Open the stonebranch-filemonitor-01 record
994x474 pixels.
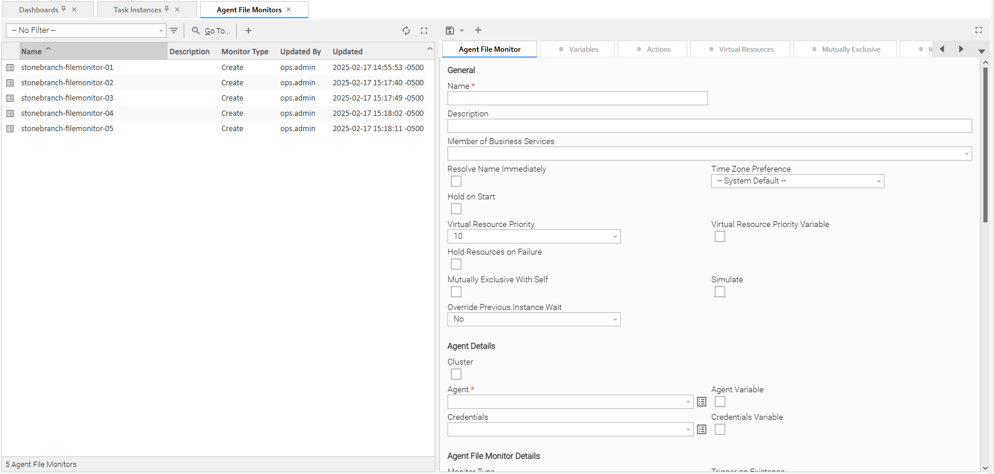point(67,68)
